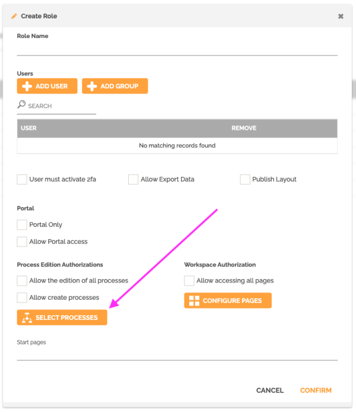
Task: Focus the Role Name input field
Action: (177, 49)
